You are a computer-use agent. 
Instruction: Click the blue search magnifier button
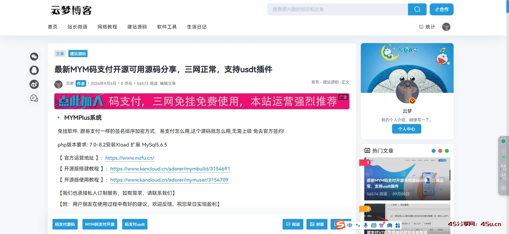tap(417, 9)
